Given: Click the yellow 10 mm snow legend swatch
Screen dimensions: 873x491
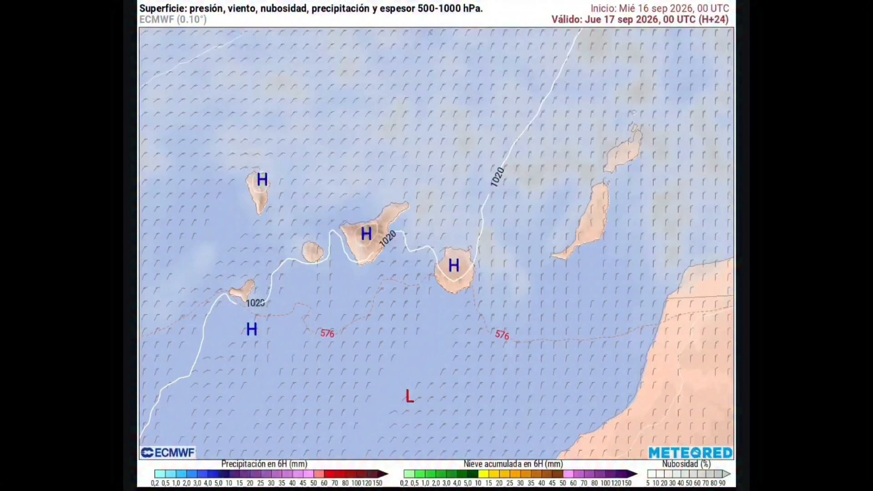Looking at the screenshot, I should pos(483,474).
